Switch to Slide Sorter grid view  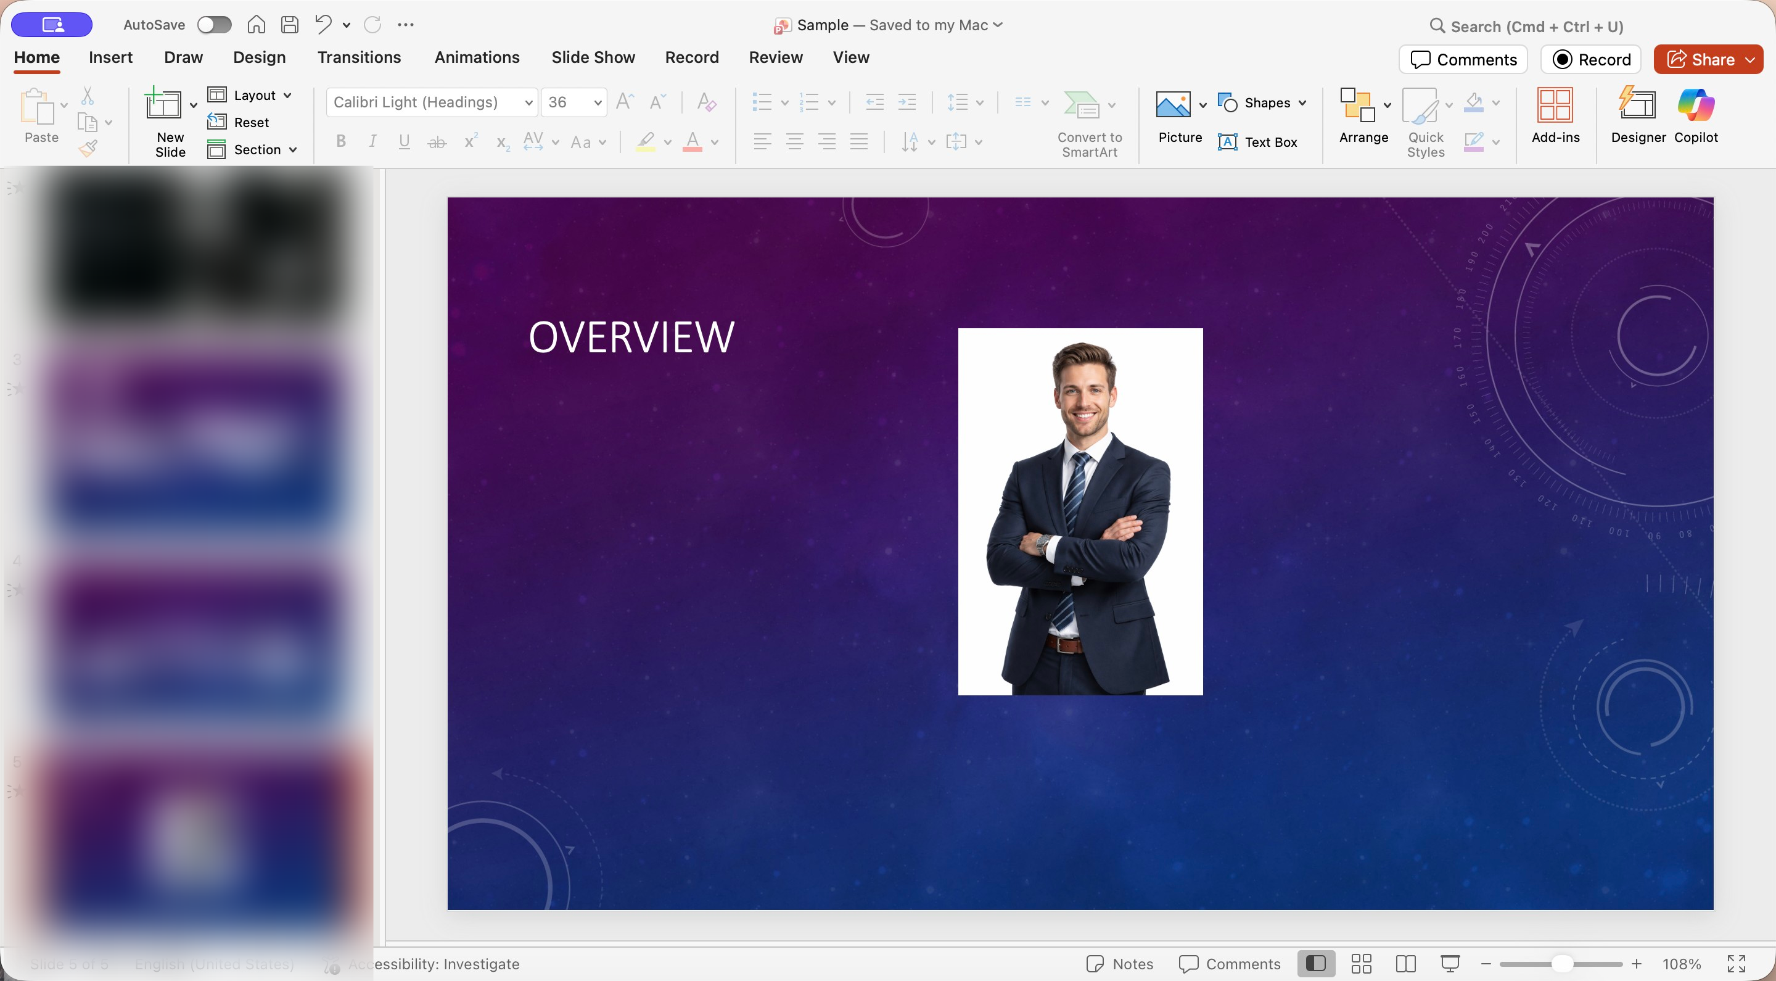click(x=1361, y=964)
